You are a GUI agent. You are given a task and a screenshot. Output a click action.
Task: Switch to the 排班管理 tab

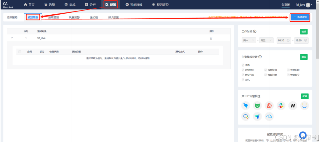(x=53, y=18)
